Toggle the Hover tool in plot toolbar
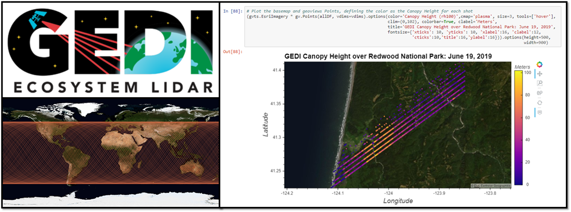Screen dimensions: 571x212 tap(539, 113)
